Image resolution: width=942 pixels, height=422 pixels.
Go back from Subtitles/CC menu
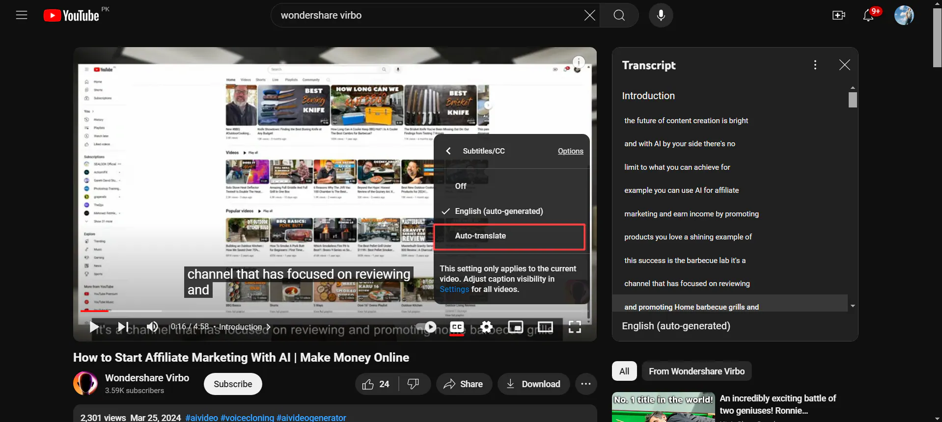click(x=448, y=151)
